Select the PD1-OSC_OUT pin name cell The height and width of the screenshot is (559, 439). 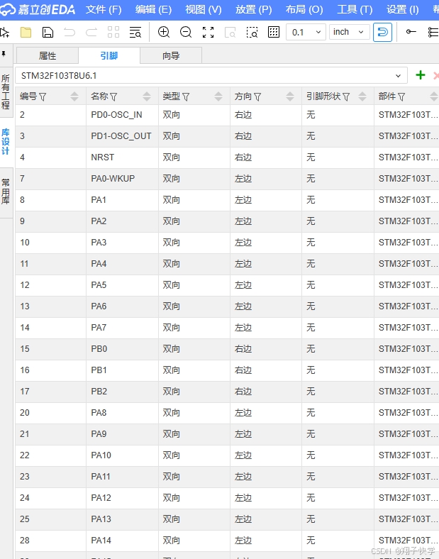[122, 136]
